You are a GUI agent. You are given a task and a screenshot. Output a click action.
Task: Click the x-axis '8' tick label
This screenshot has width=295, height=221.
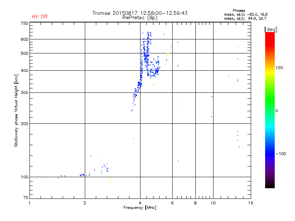pyautogui.click(x=195, y=203)
